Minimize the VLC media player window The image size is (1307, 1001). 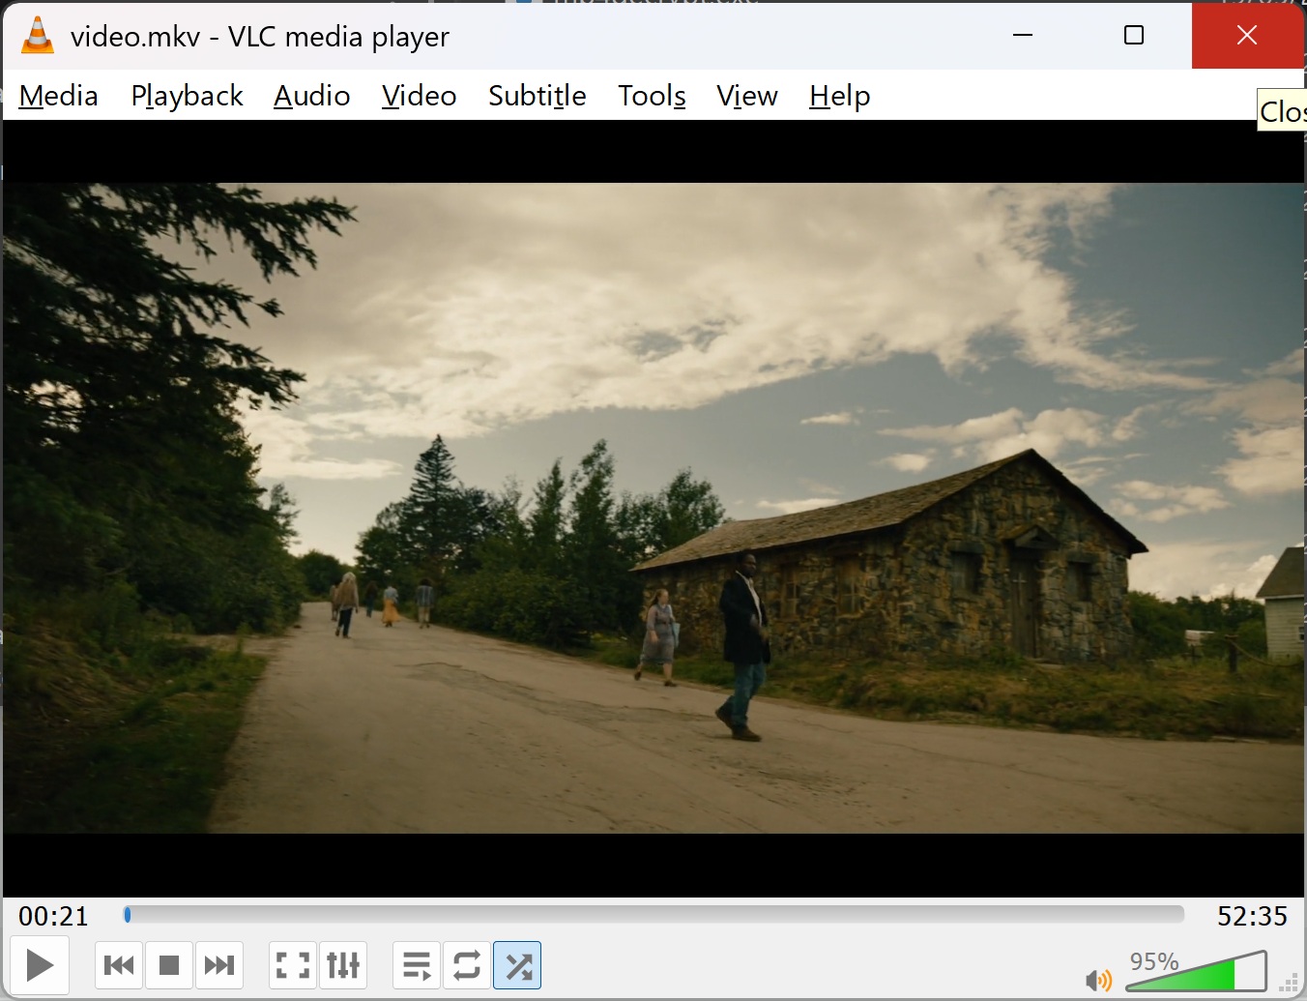click(x=1023, y=36)
